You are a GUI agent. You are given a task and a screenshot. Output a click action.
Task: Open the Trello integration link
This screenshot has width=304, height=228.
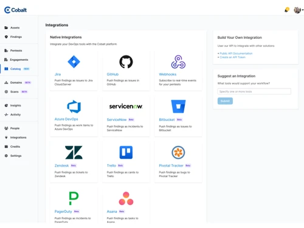coord(111,165)
